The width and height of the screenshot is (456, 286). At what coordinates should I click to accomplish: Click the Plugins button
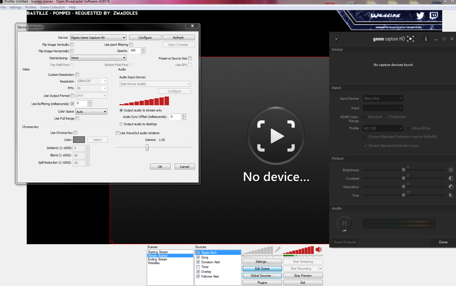click(x=262, y=283)
